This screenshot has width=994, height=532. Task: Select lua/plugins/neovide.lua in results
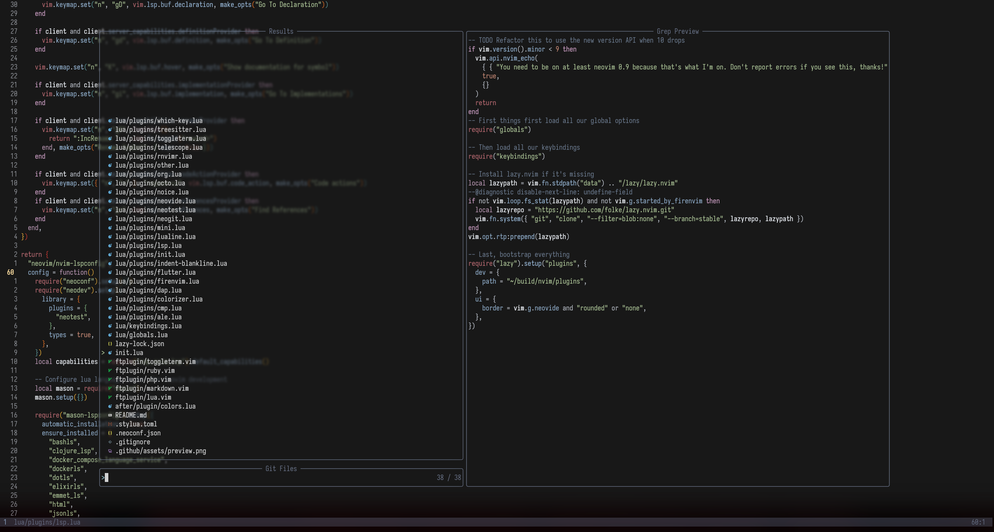pos(155,201)
